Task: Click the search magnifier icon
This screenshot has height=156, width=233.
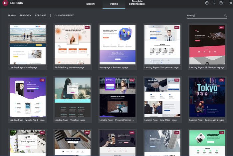Action: pos(225,15)
